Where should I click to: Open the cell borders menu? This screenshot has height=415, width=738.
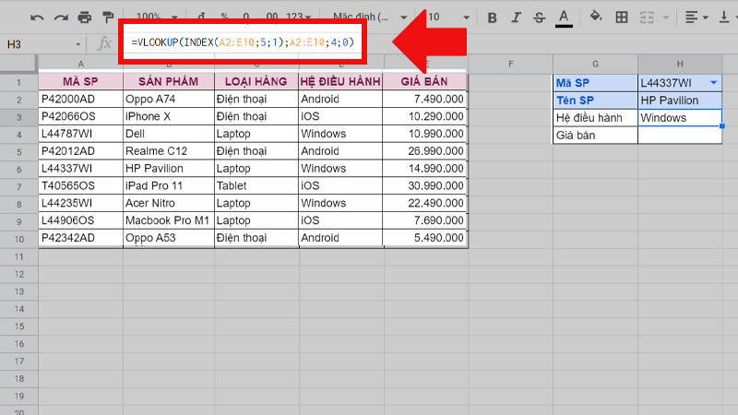pos(621,18)
